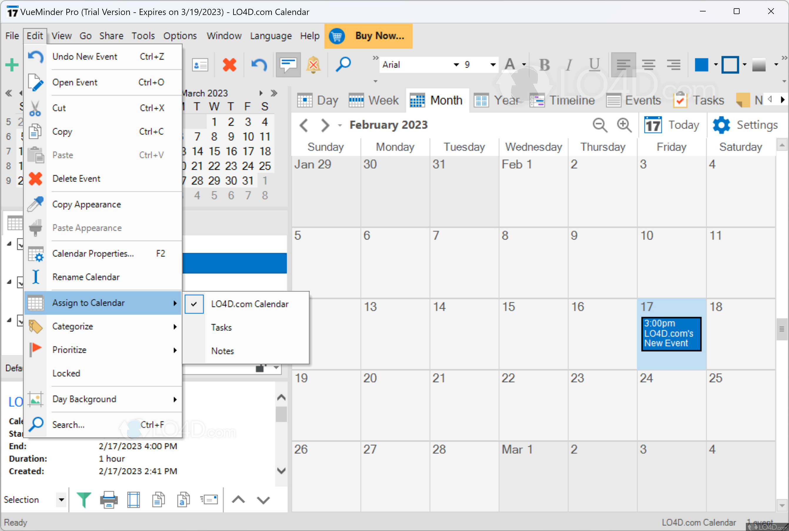The width and height of the screenshot is (789, 531).
Task: Click the contact card toolbar icon
Action: pos(200,65)
